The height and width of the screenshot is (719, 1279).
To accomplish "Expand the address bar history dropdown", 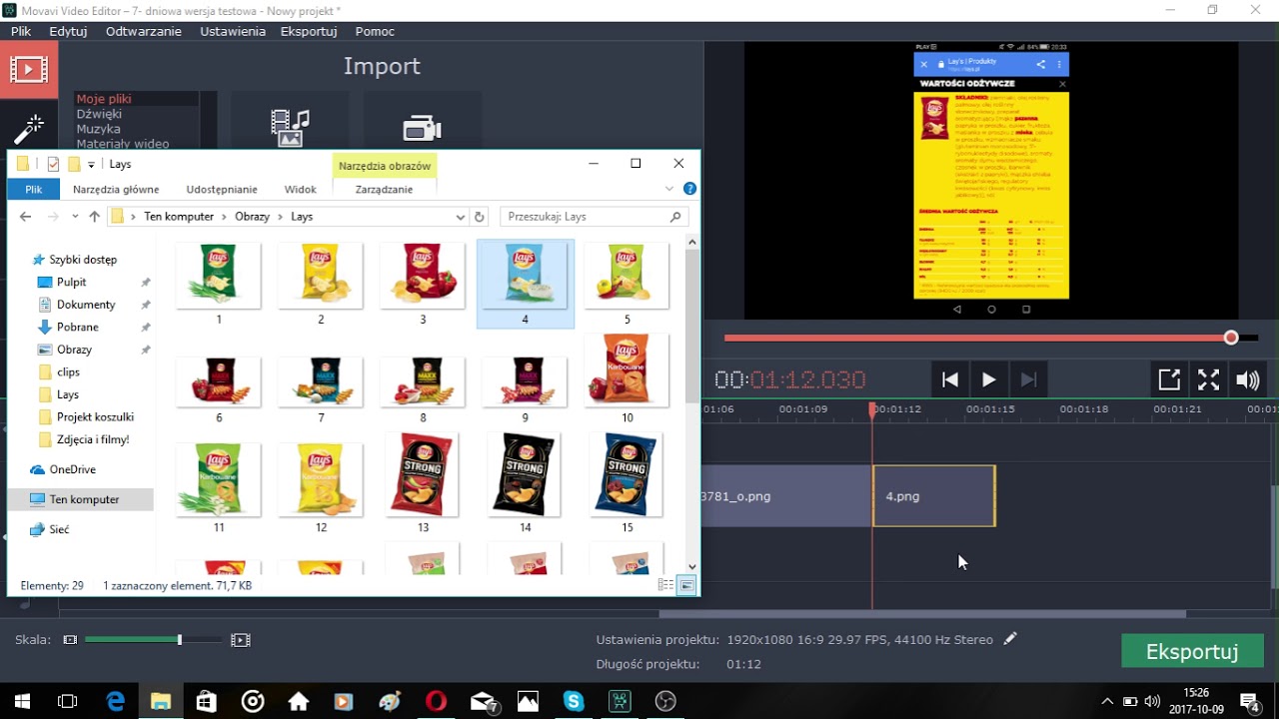I will (x=461, y=217).
